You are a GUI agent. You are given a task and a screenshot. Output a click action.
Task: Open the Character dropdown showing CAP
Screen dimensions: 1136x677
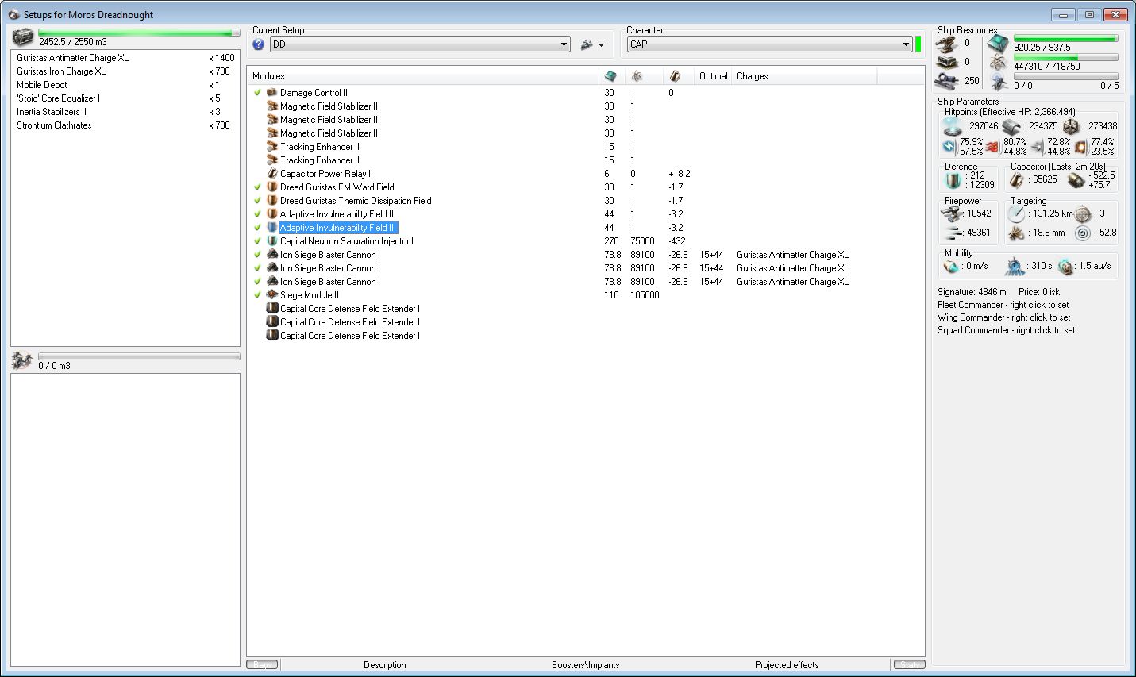(769, 44)
